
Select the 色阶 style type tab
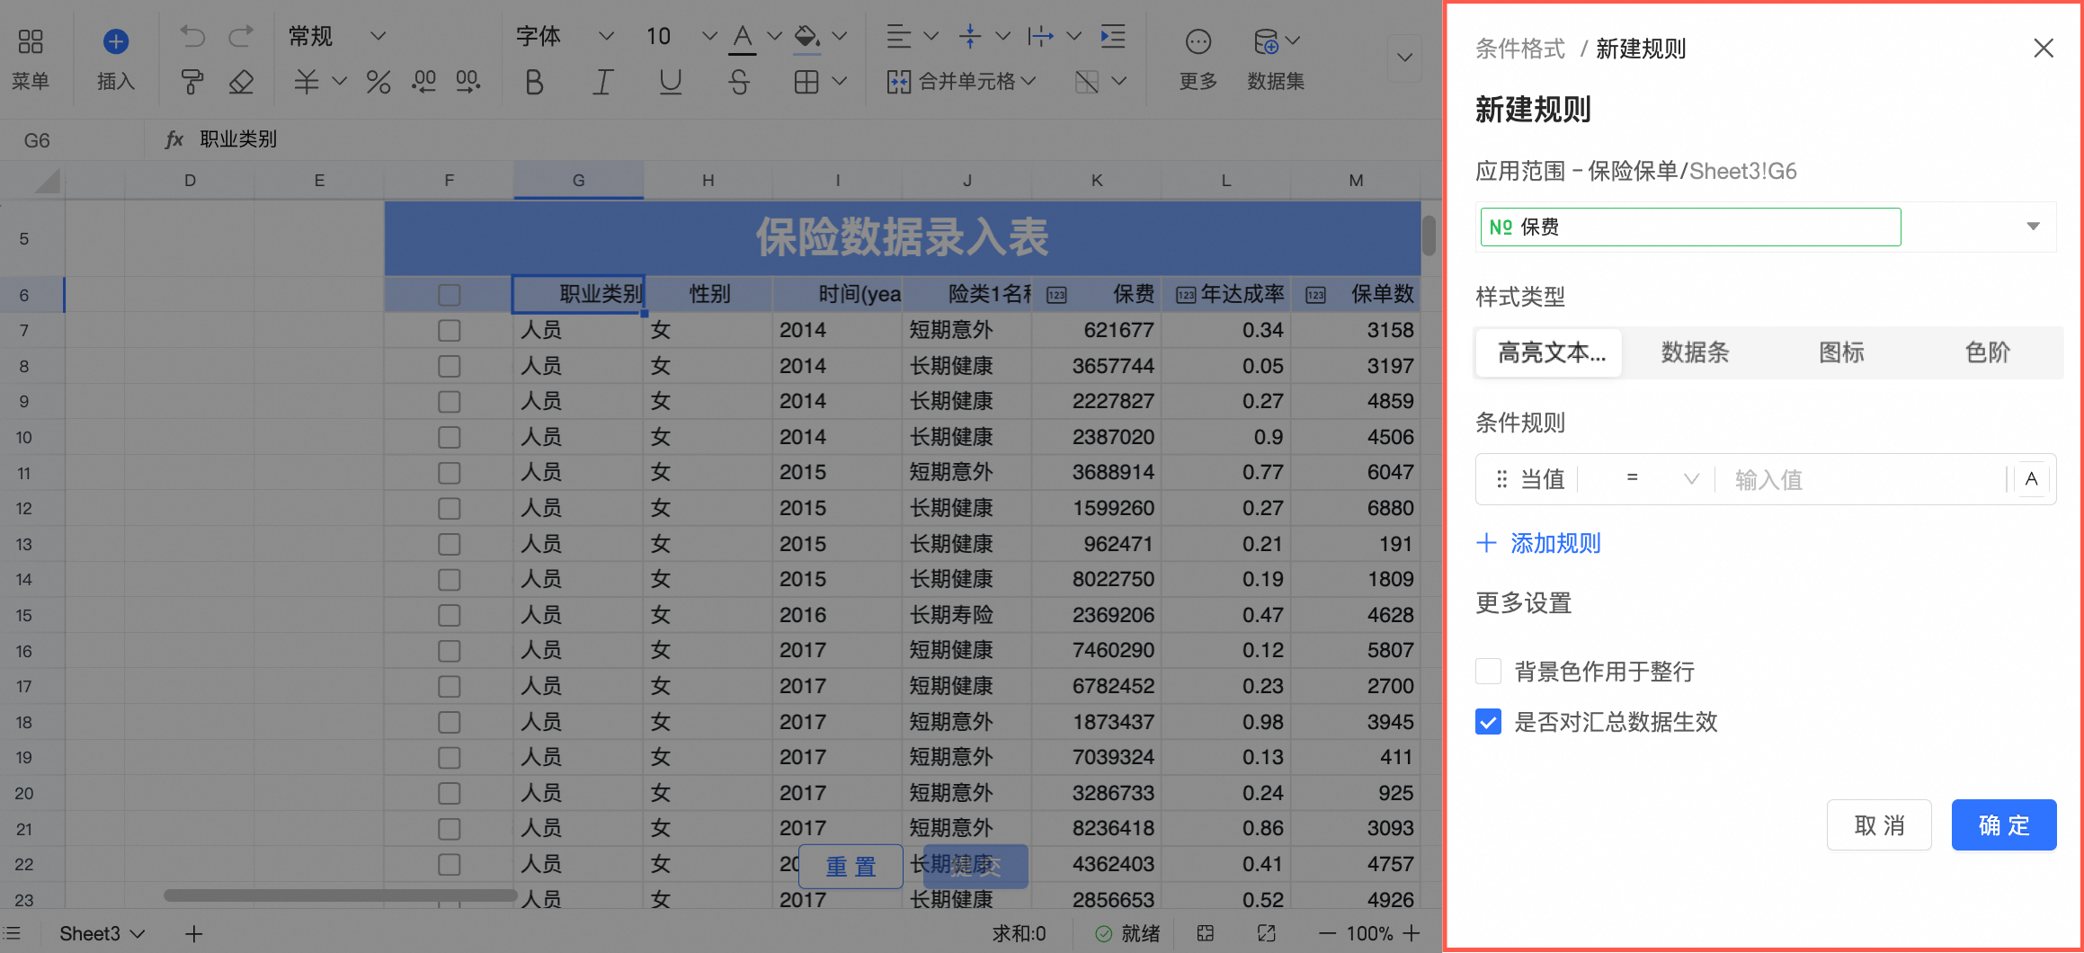[x=1987, y=352]
